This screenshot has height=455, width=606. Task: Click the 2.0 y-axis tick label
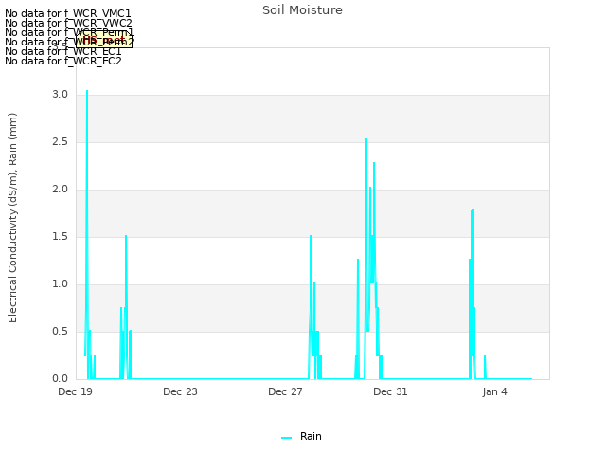click(61, 190)
